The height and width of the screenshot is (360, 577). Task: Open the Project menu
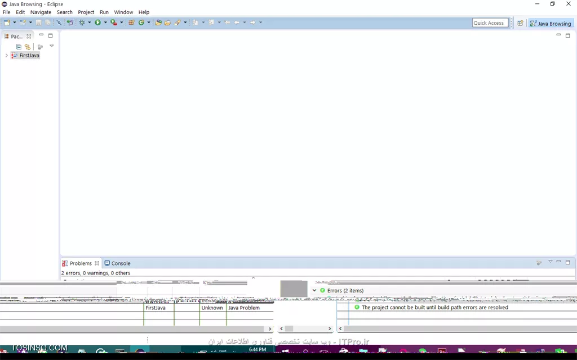tap(86, 12)
